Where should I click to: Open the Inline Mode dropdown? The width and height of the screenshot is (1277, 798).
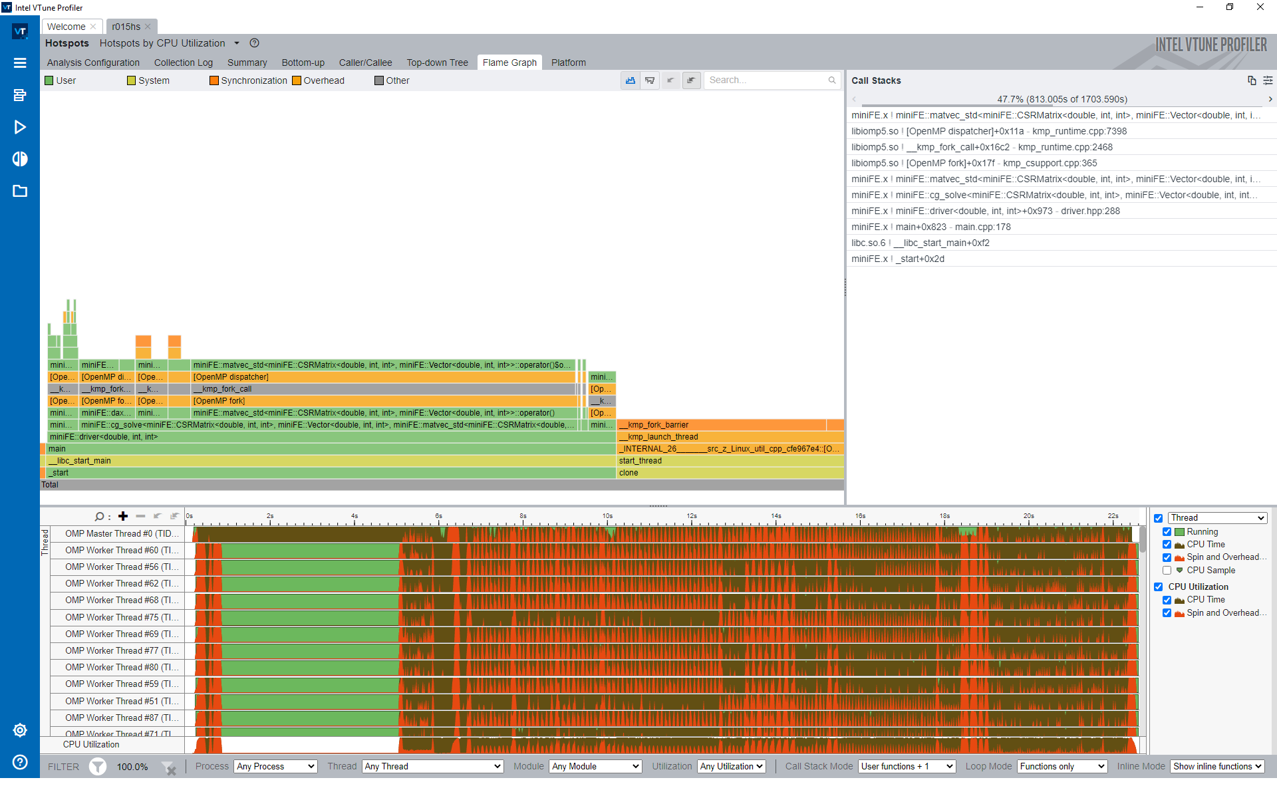tap(1217, 767)
